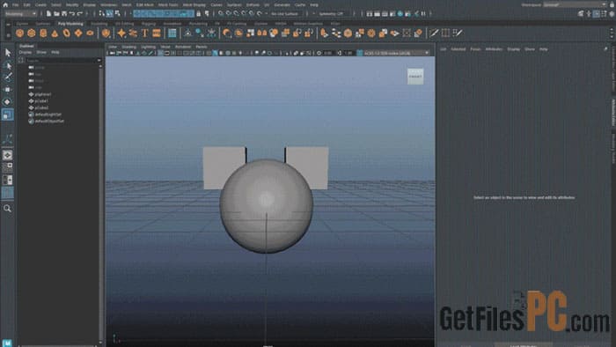The image size is (616, 347).
Task: Click the Maya logo icon at bottom-left
Action: click(7, 343)
